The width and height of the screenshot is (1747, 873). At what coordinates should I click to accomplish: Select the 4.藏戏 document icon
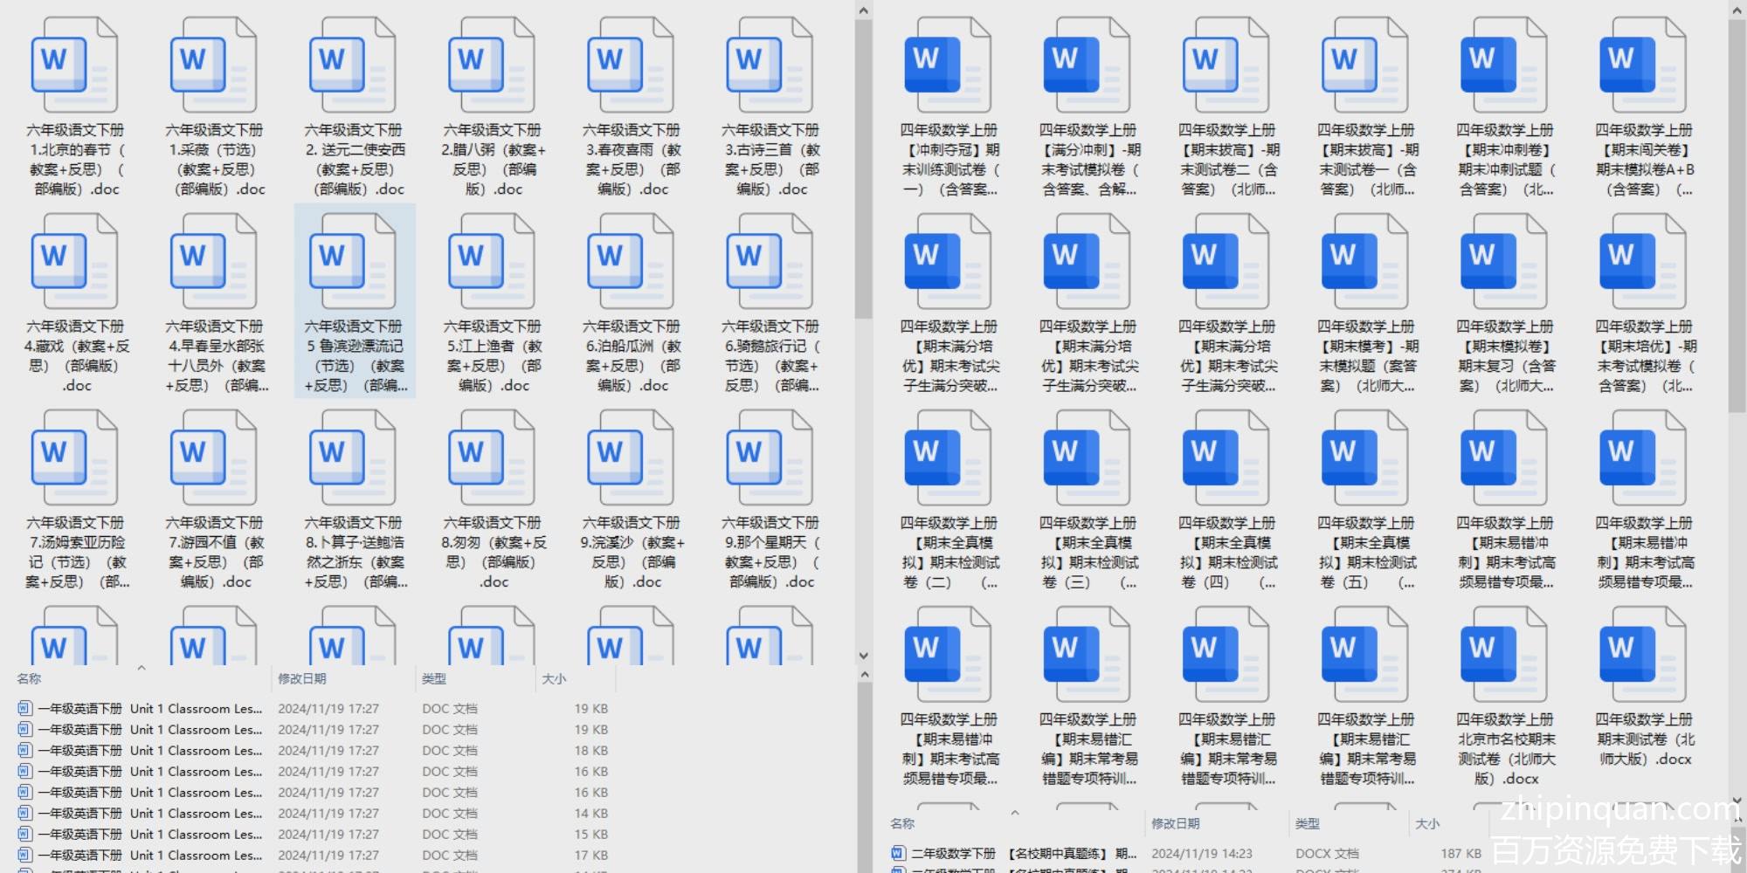click(x=75, y=262)
